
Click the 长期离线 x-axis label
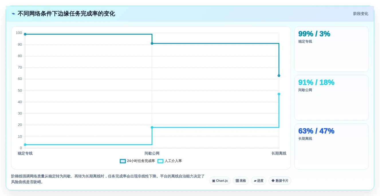[279, 153]
